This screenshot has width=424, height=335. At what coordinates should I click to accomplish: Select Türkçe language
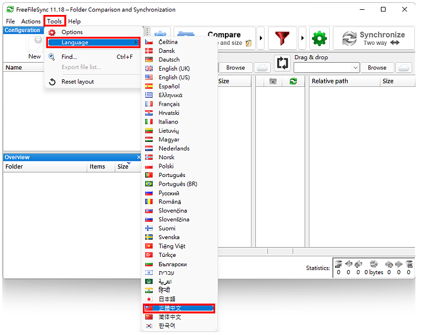click(x=180, y=255)
